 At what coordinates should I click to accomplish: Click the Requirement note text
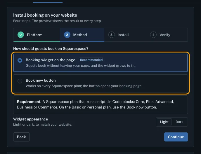(95, 104)
